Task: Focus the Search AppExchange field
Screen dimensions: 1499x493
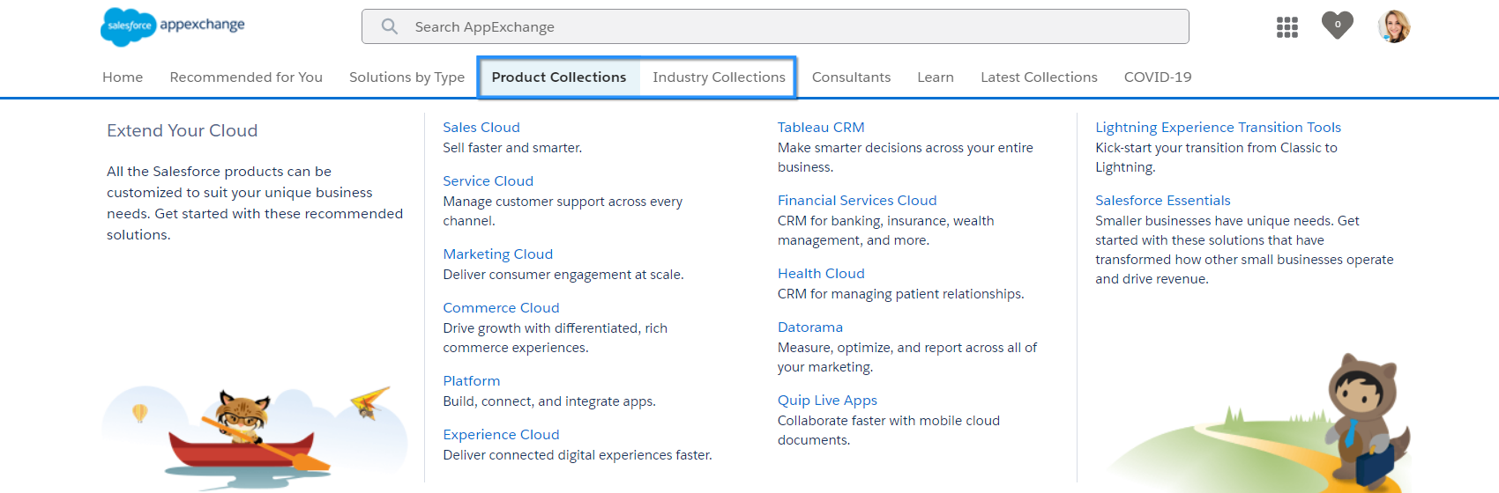Action: pos(775,26)
